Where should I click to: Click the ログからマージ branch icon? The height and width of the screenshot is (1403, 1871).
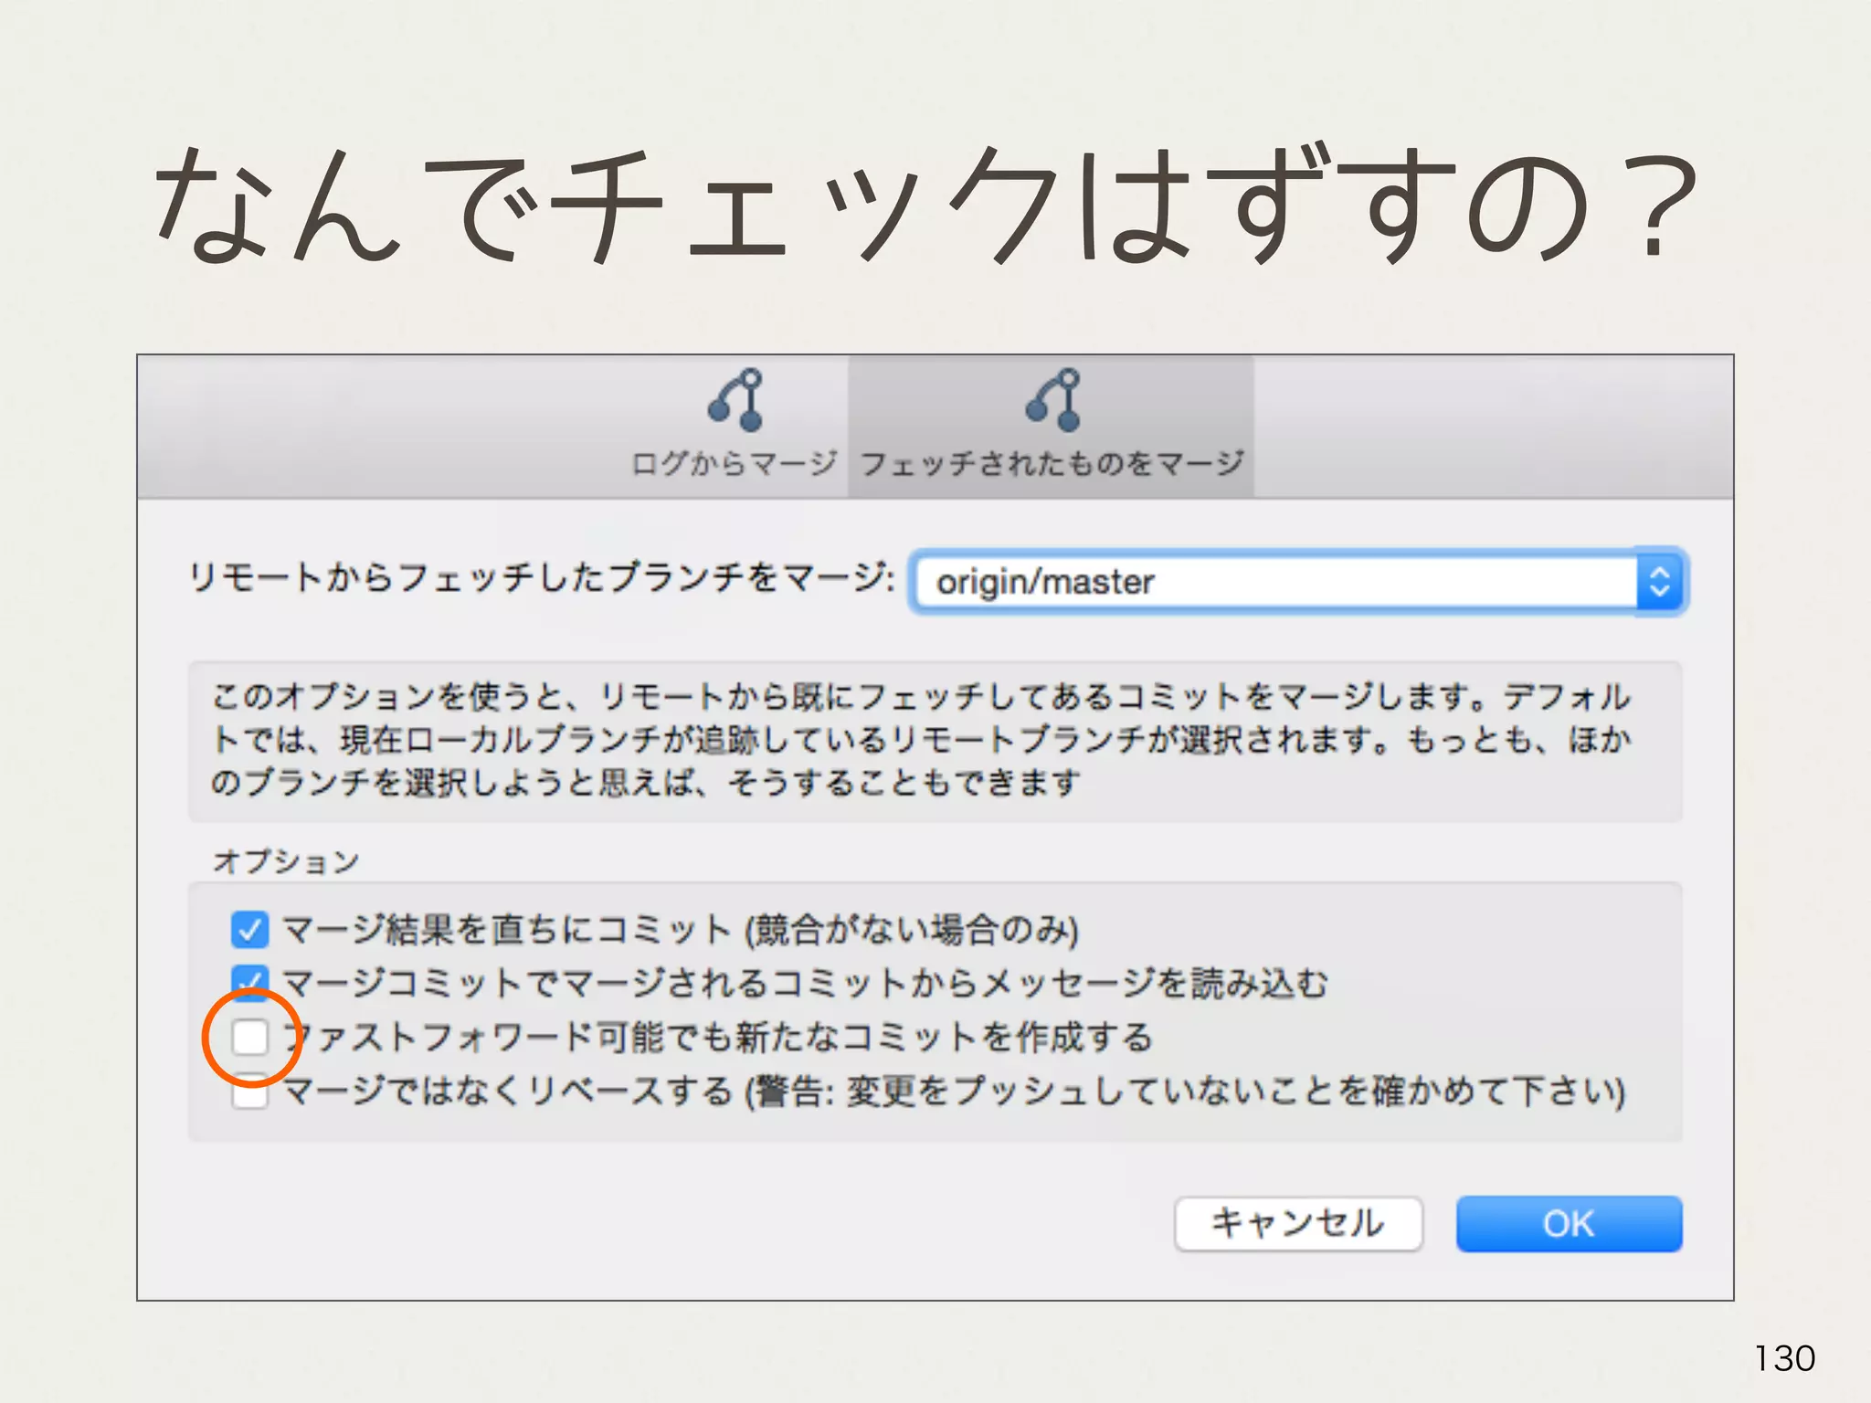click(735, 399)
